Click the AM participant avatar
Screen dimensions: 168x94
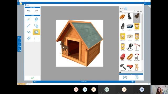(107, 89)
